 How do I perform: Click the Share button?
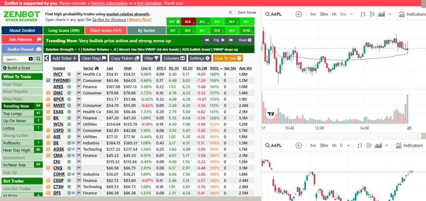[245, 40]
